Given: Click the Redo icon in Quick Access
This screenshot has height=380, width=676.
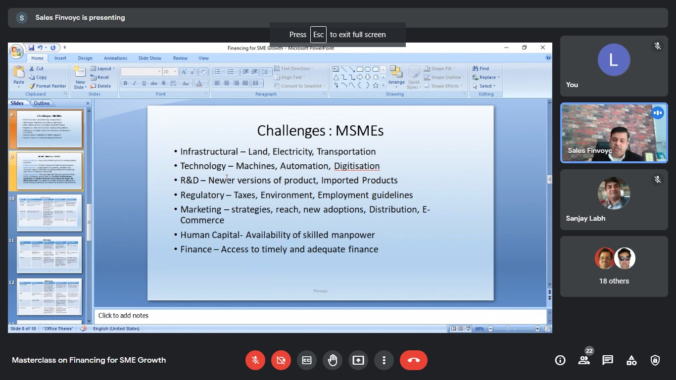Looking at the screenshot, I should click(53, 47).
